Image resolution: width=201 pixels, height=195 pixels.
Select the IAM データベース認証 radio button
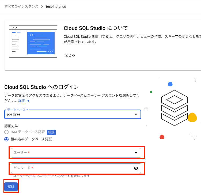point(6,132)
